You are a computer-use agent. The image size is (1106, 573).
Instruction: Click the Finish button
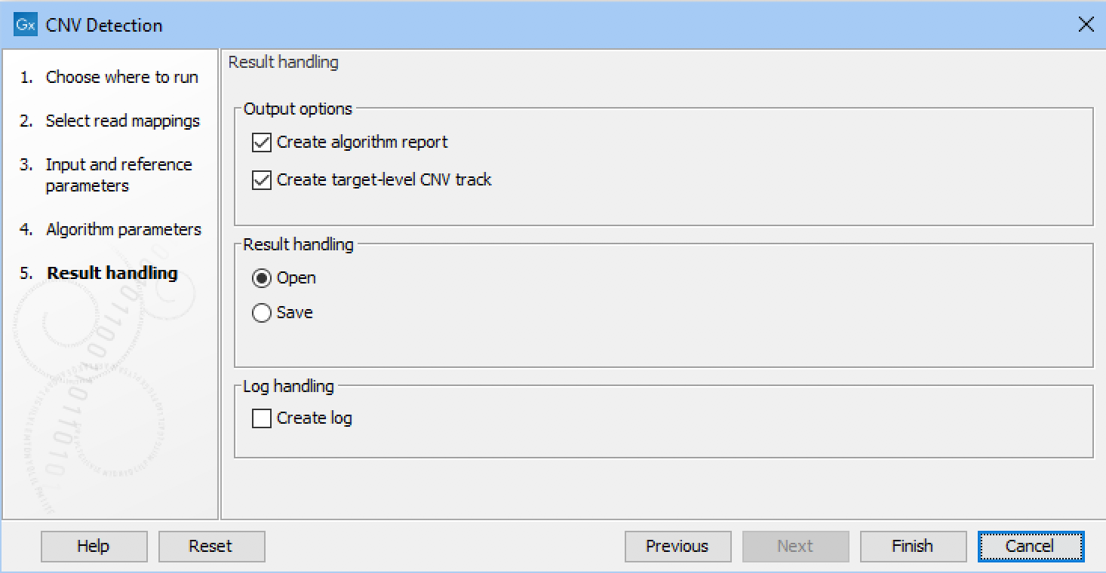coord(912,546)
